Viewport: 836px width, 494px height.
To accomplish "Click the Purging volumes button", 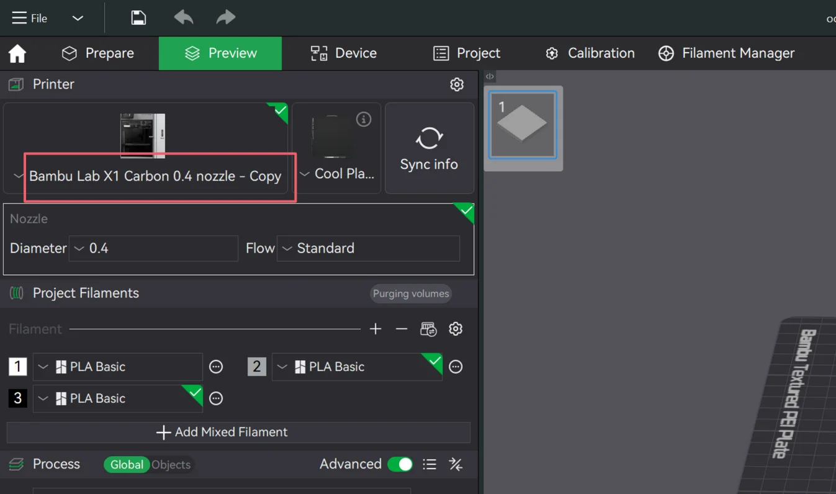I will point(411,294).
